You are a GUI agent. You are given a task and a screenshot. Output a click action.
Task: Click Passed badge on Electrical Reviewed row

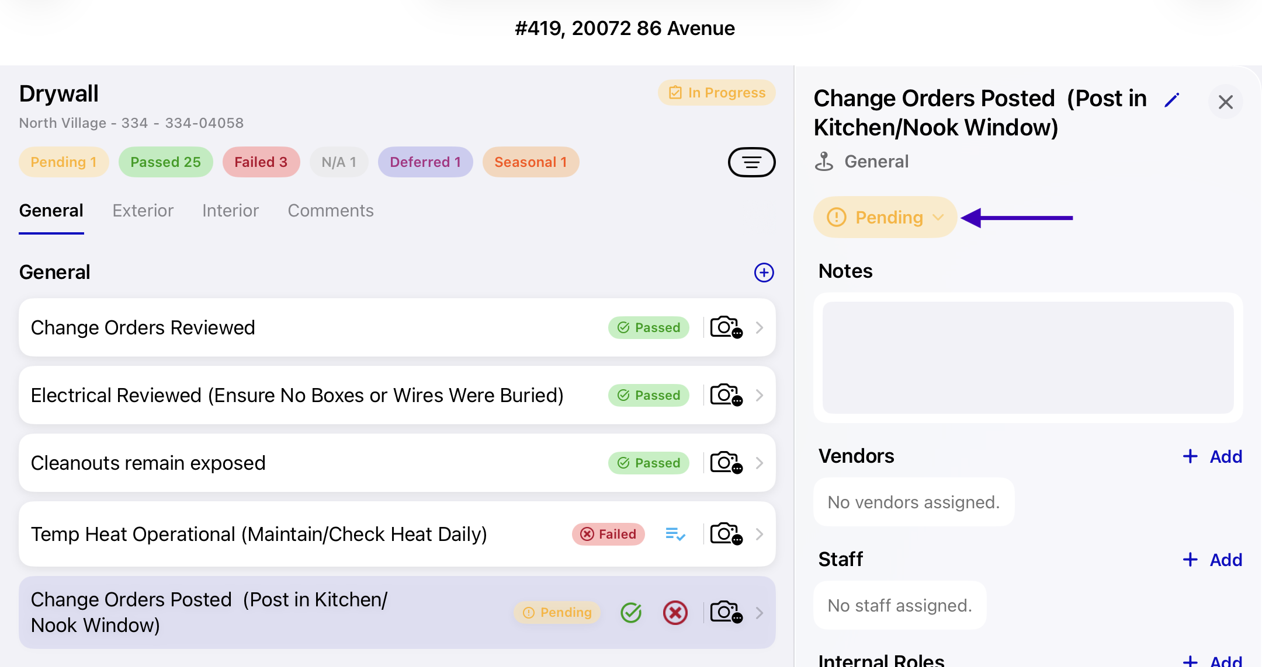point(649,395)
